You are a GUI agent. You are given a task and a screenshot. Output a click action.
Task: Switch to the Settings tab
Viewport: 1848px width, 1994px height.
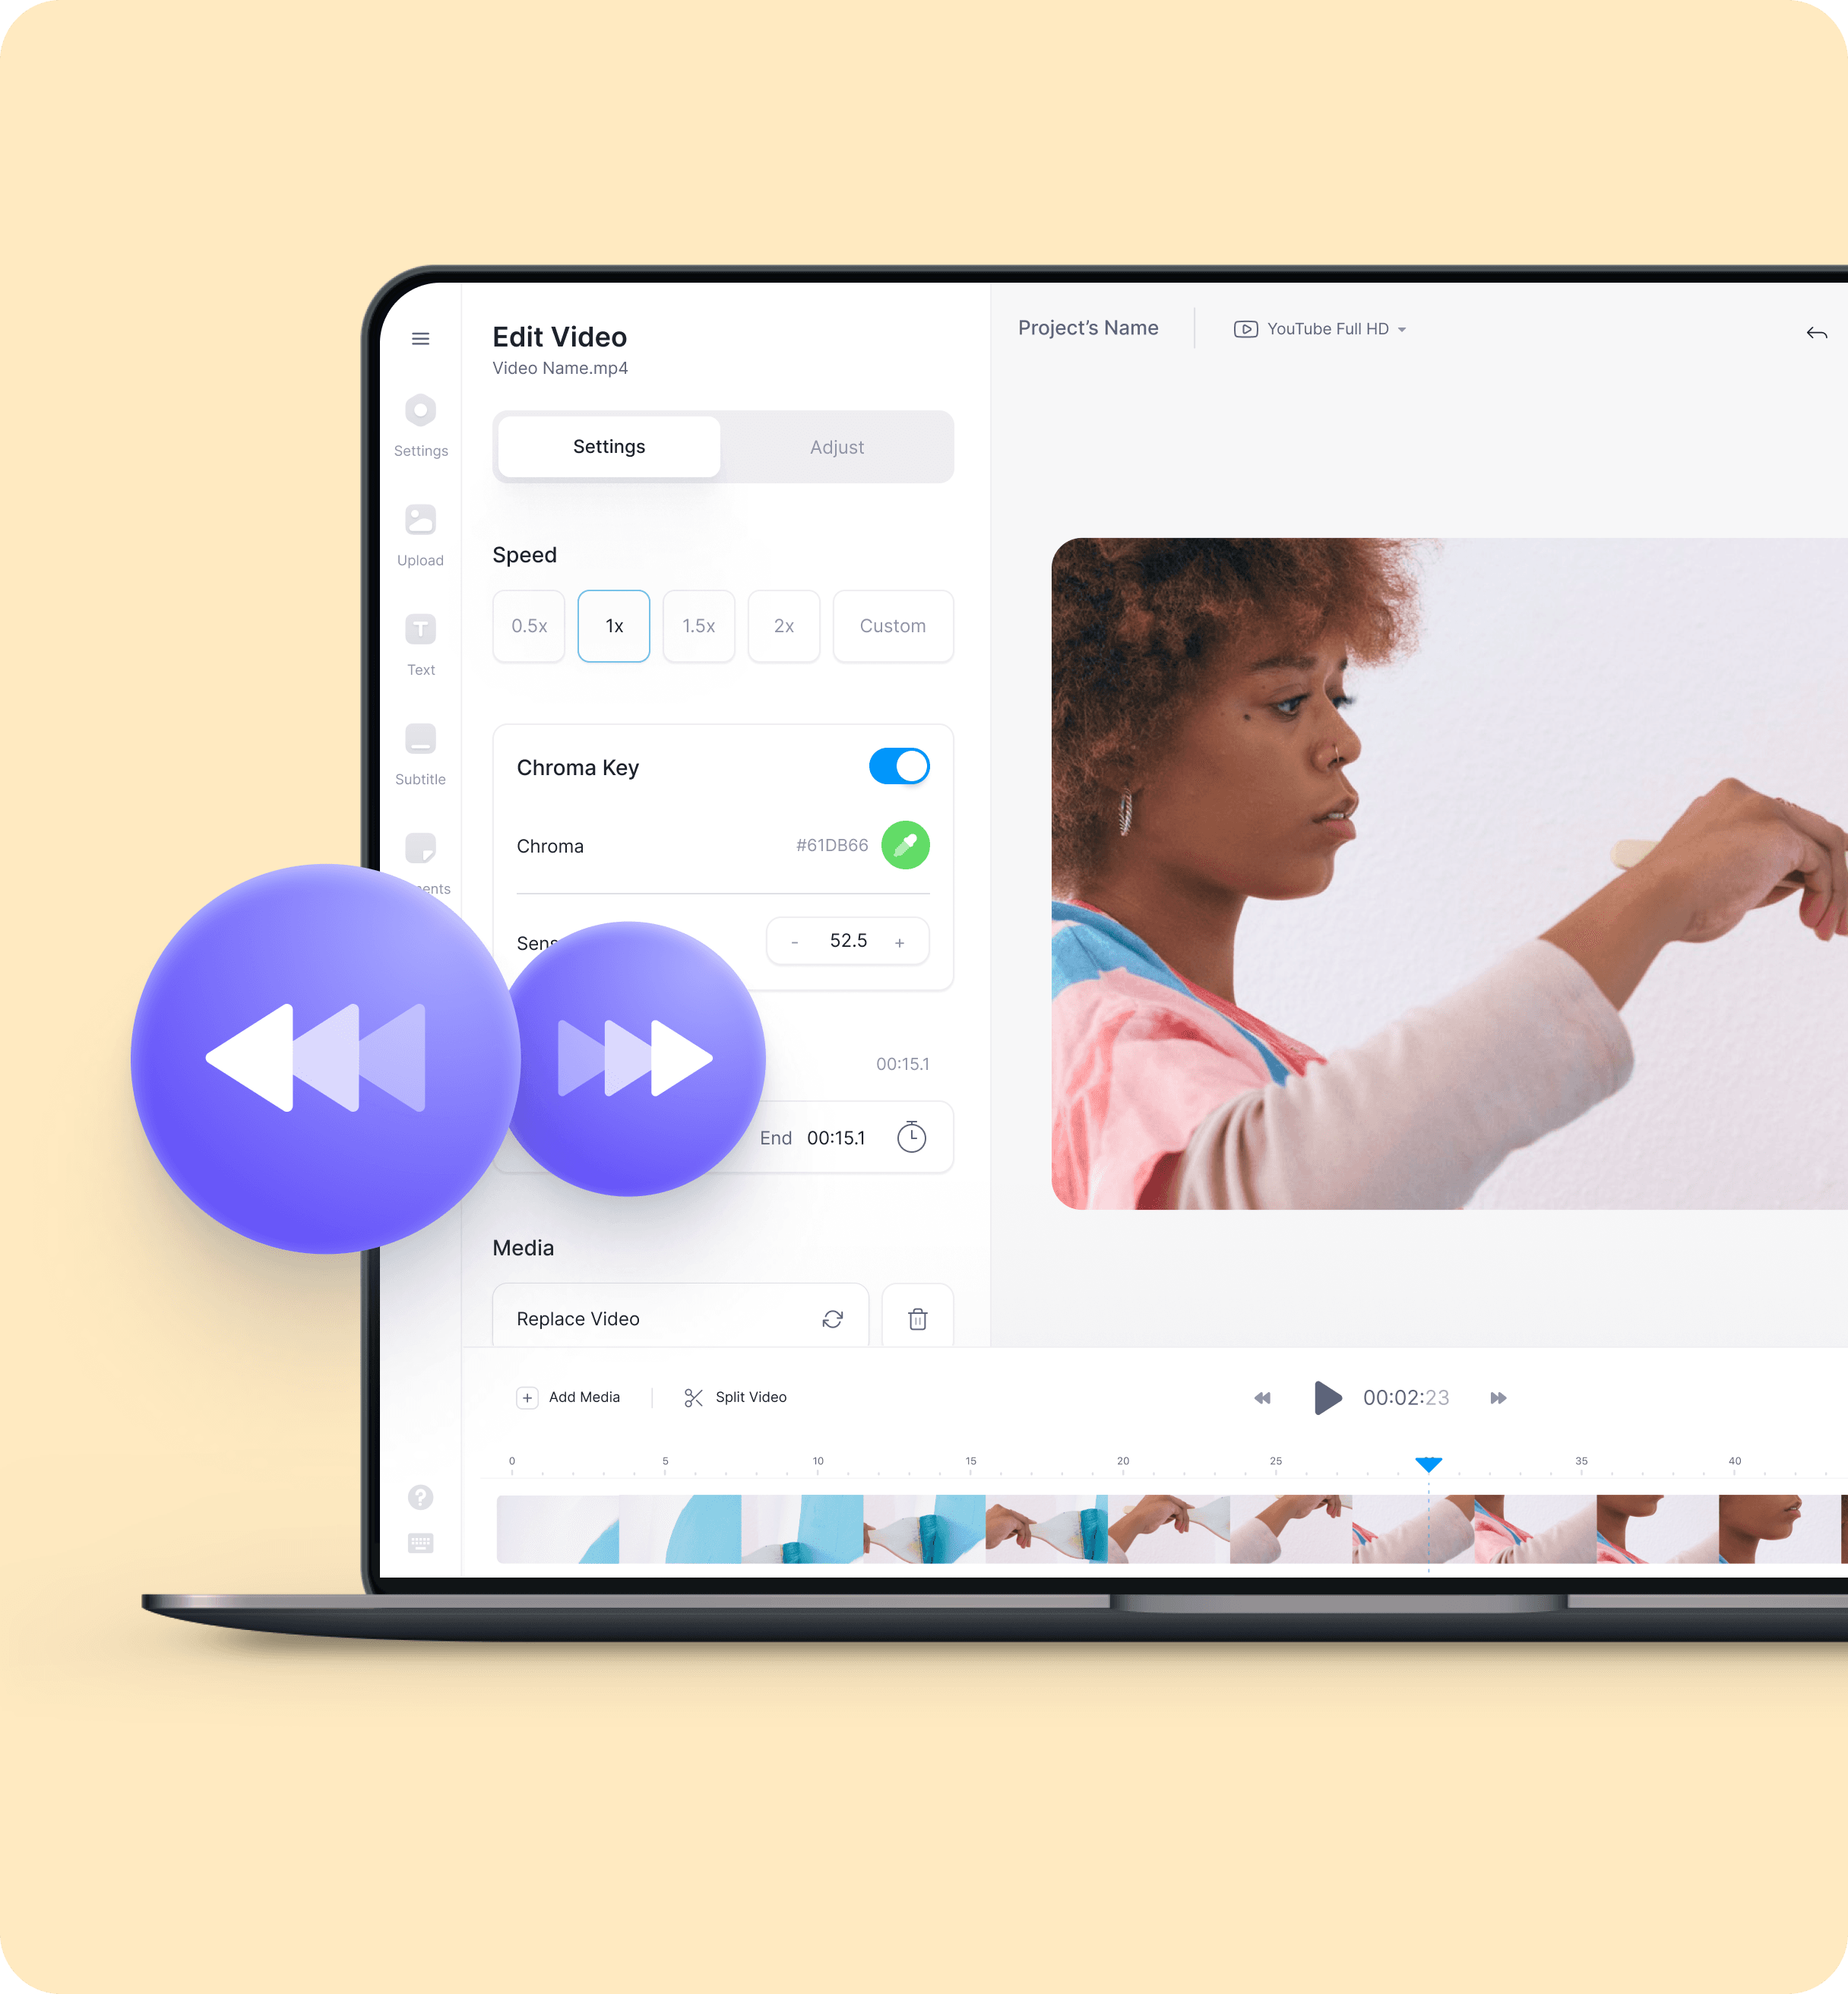tap(608, 446)
